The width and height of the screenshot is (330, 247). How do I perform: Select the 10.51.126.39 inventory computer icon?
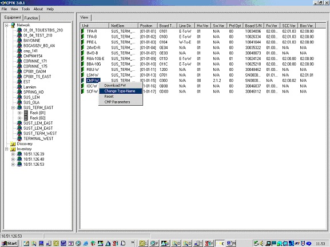tap(19, 154)
